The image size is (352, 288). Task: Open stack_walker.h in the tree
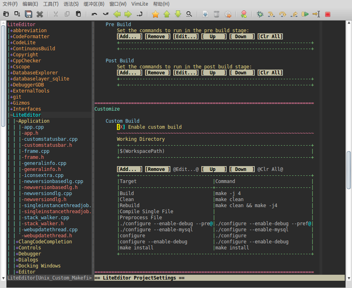43,224
